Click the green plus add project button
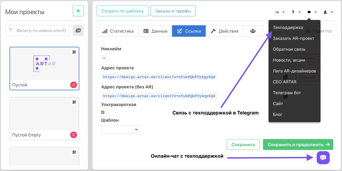342x171 pixels. pyautogui.click(x=78, y=11)
